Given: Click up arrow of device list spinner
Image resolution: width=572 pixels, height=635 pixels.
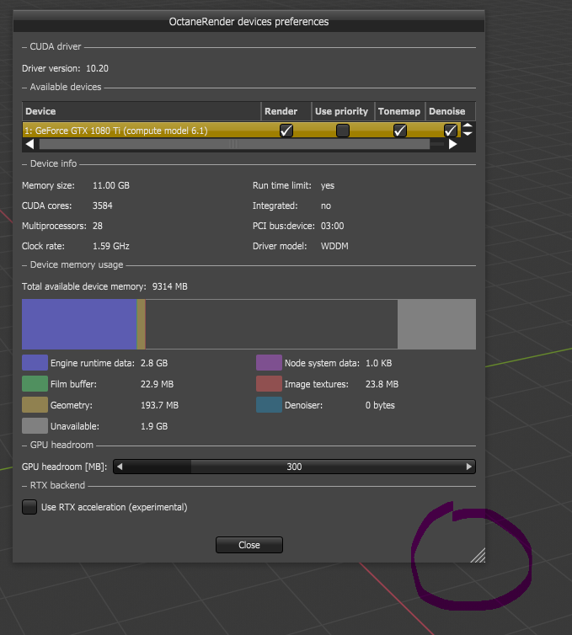Looking at the screenshot, I should point(468,126).
